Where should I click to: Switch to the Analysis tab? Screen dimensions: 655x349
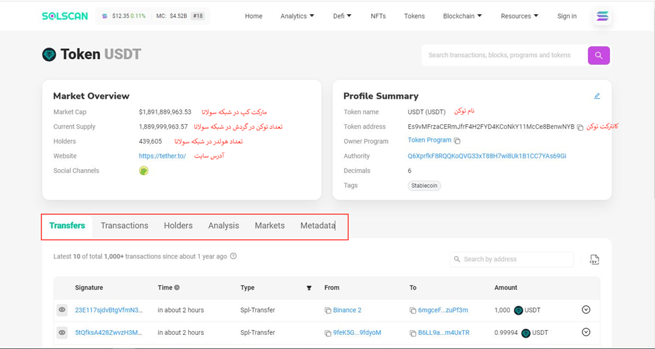tap(224, 226)
